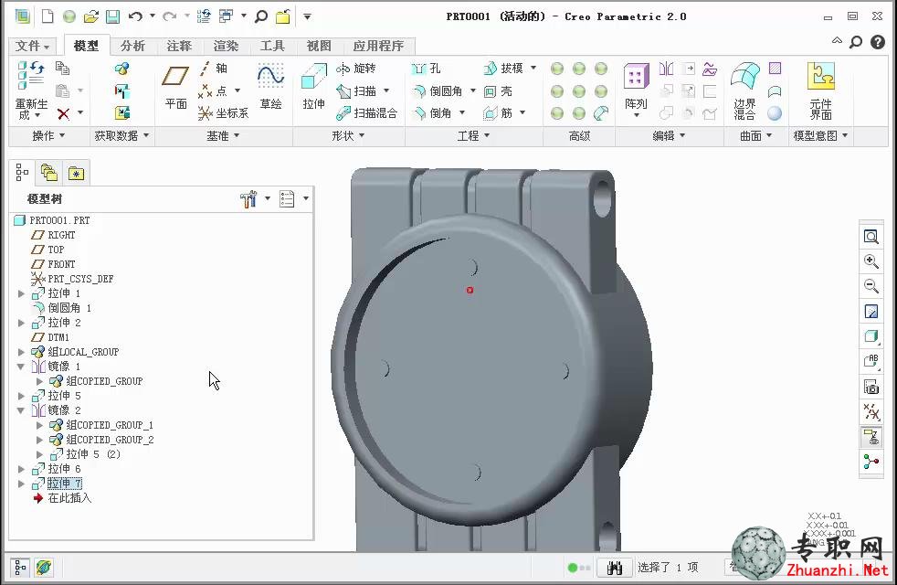Zoom in using the graphics toolbar

[x=871, y=261]
